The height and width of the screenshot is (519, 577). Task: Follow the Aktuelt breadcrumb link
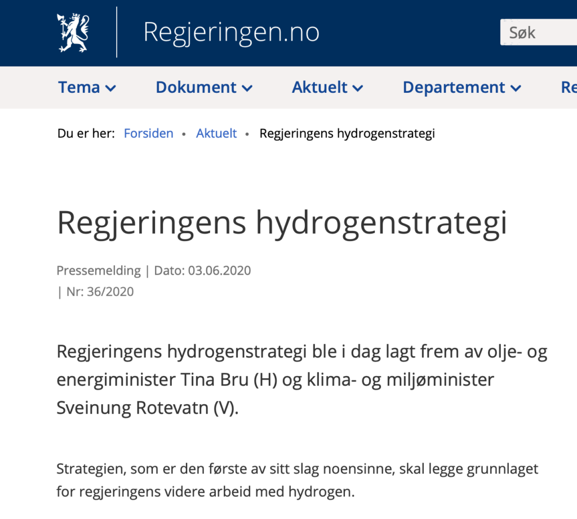216,133
